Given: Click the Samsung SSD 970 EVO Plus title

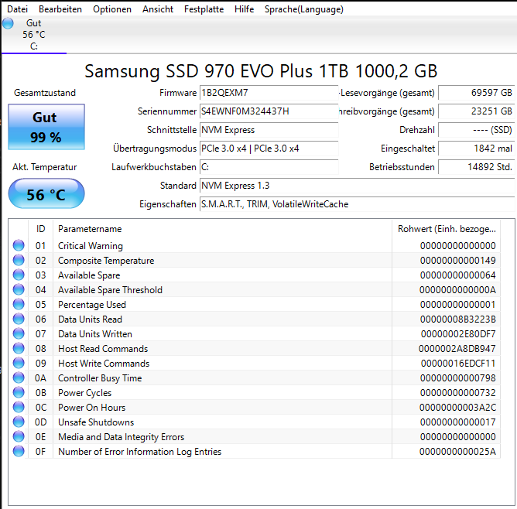Looking at the screenshot, I should (x=261, y=71).
